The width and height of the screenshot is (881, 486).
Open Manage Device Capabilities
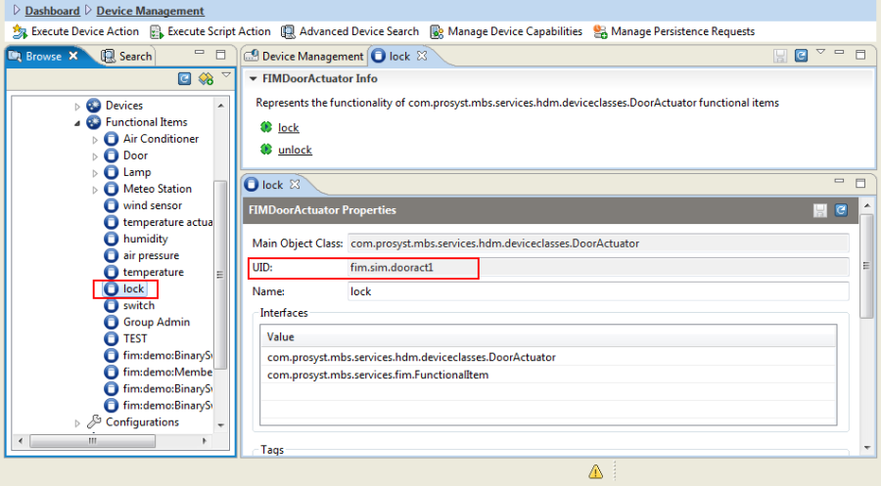507,32
